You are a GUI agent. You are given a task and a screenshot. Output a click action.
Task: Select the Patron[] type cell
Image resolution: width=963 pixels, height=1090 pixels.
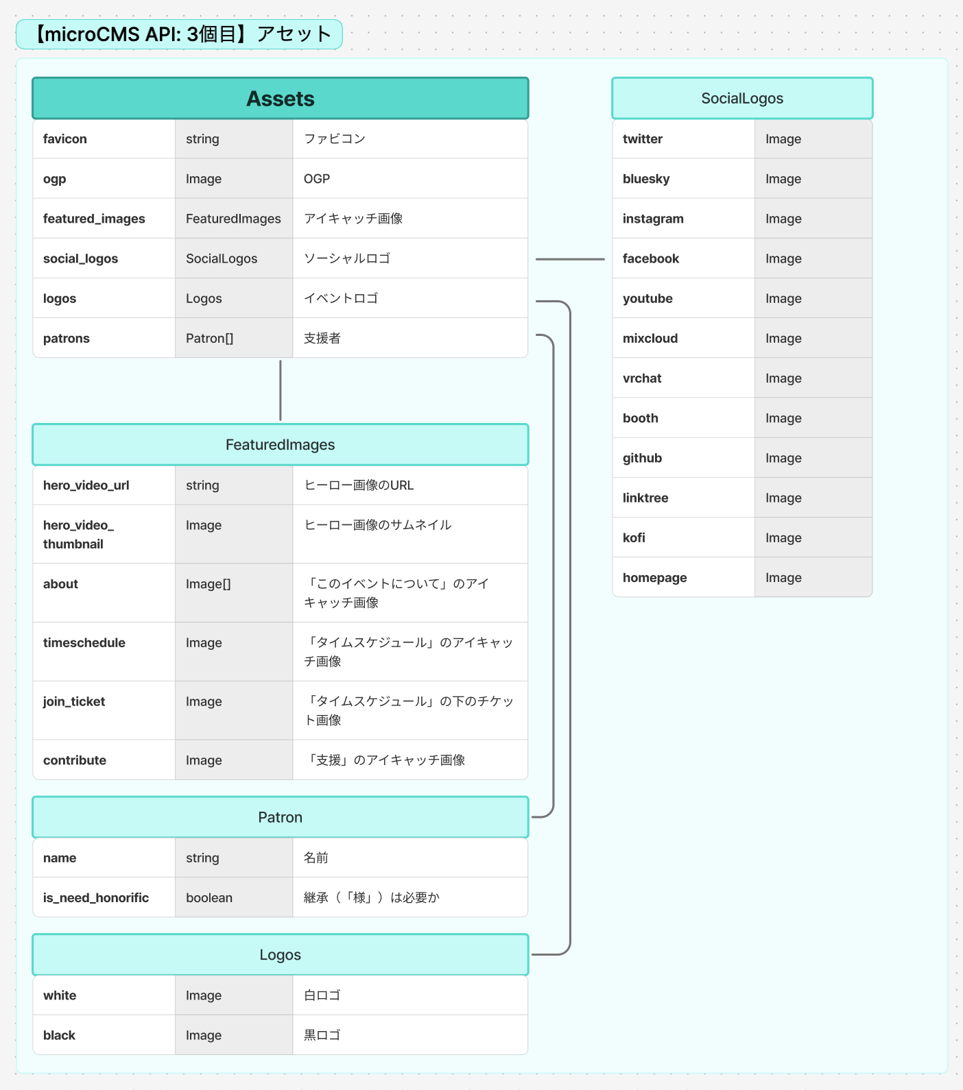click(x=234, y=338)
